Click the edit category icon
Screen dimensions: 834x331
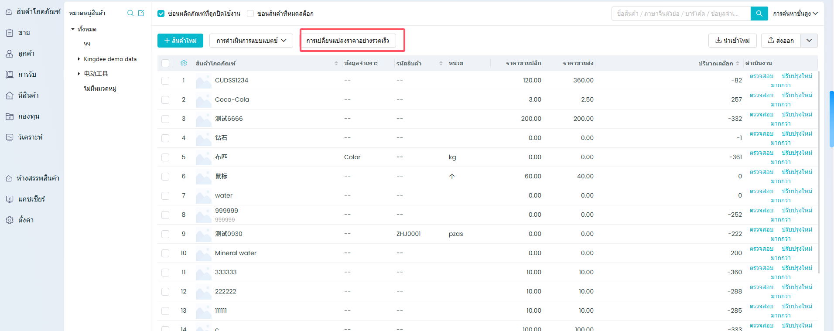tap(141, 13)
